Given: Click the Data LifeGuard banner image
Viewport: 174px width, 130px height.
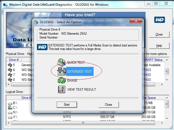Looking at the screenshot, I should [x=19, y=30].
